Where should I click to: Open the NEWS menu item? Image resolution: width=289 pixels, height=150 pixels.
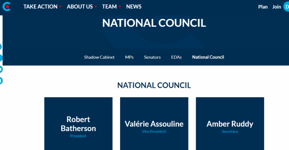[x=134, y=7]
